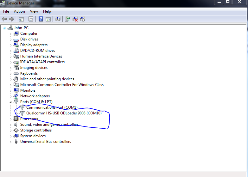Click the Processors chip icon
The width and height of the screenshot is (248, 177).
pos(16,119)
